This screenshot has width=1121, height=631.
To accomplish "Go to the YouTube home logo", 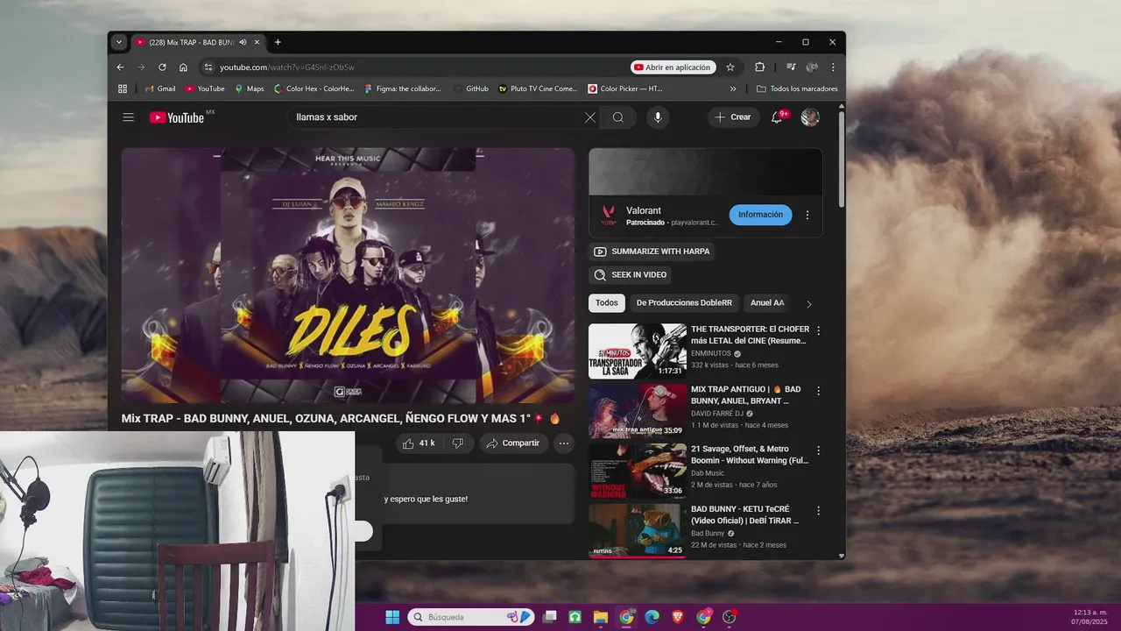I will 177,117.
